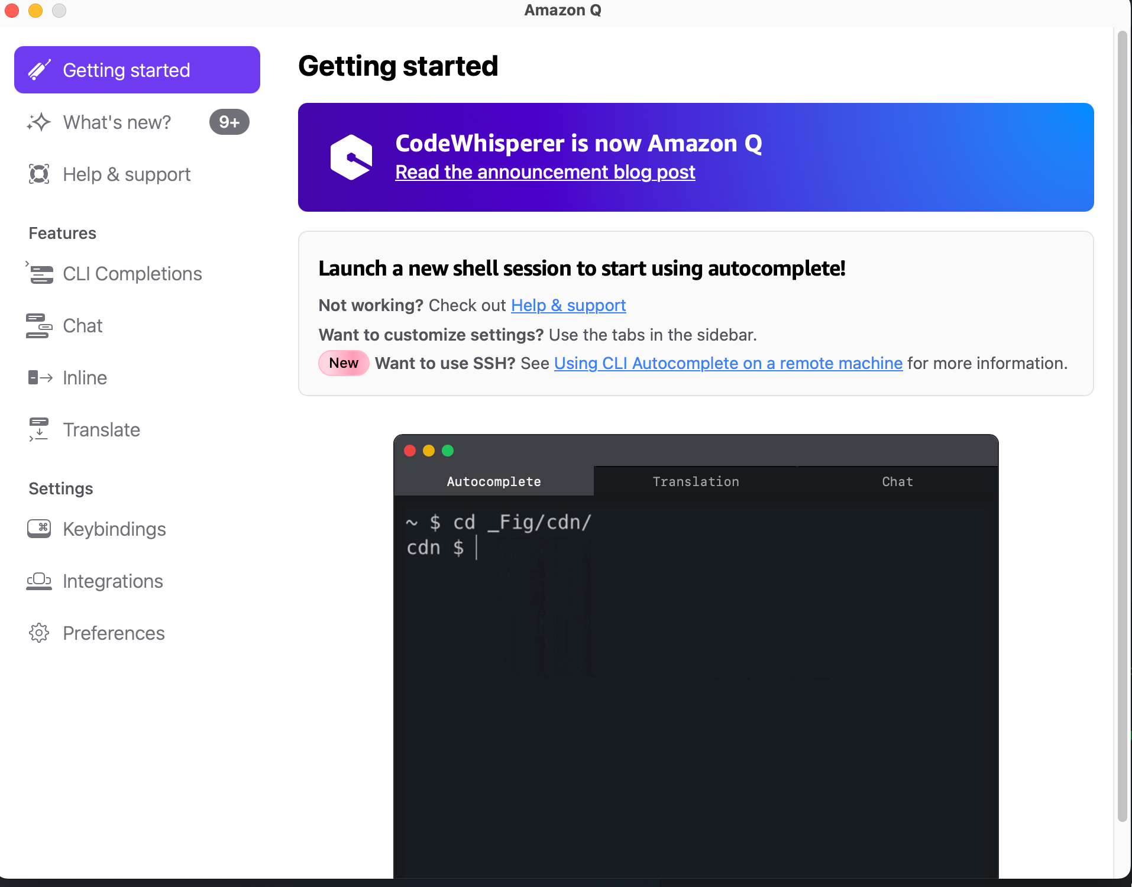
Task: Click the Amazon Q hexagon logo
Action: click(351, 157)
